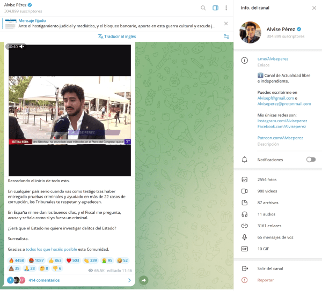Viewport: 322px width, 291px height.
Task: Open Alvise Pérez profile avatar in info panel
Action: [x=250, y=33]
